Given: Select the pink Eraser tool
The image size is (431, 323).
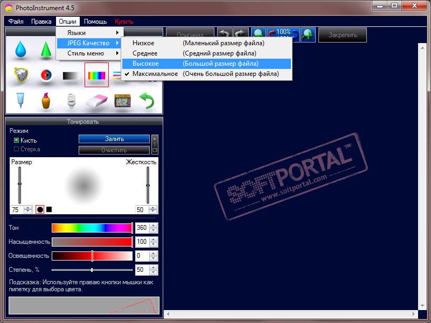Looking at the screenshot, I should (97, 101).
